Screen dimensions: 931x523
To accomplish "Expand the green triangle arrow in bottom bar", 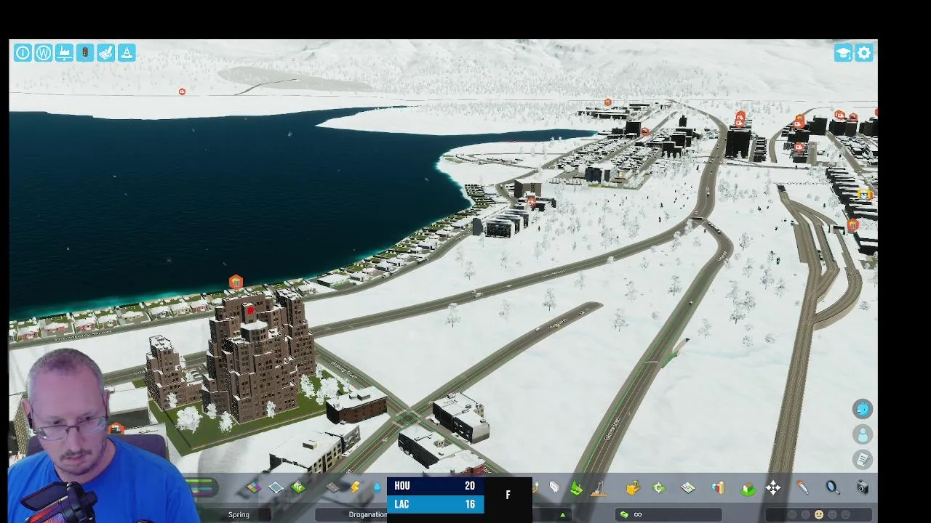I will [562, 515].
